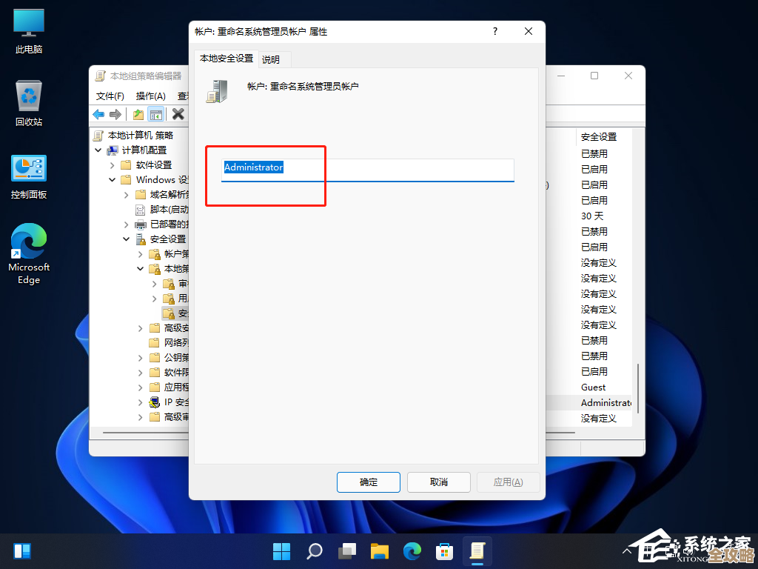Toggle the console tree show/hide toolbar icon
The width and height of the screenshot is (758, 569).
pos(156,114)
